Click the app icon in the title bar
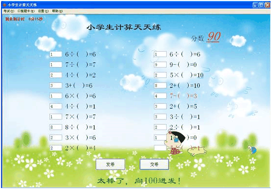 tap(4, 5)
